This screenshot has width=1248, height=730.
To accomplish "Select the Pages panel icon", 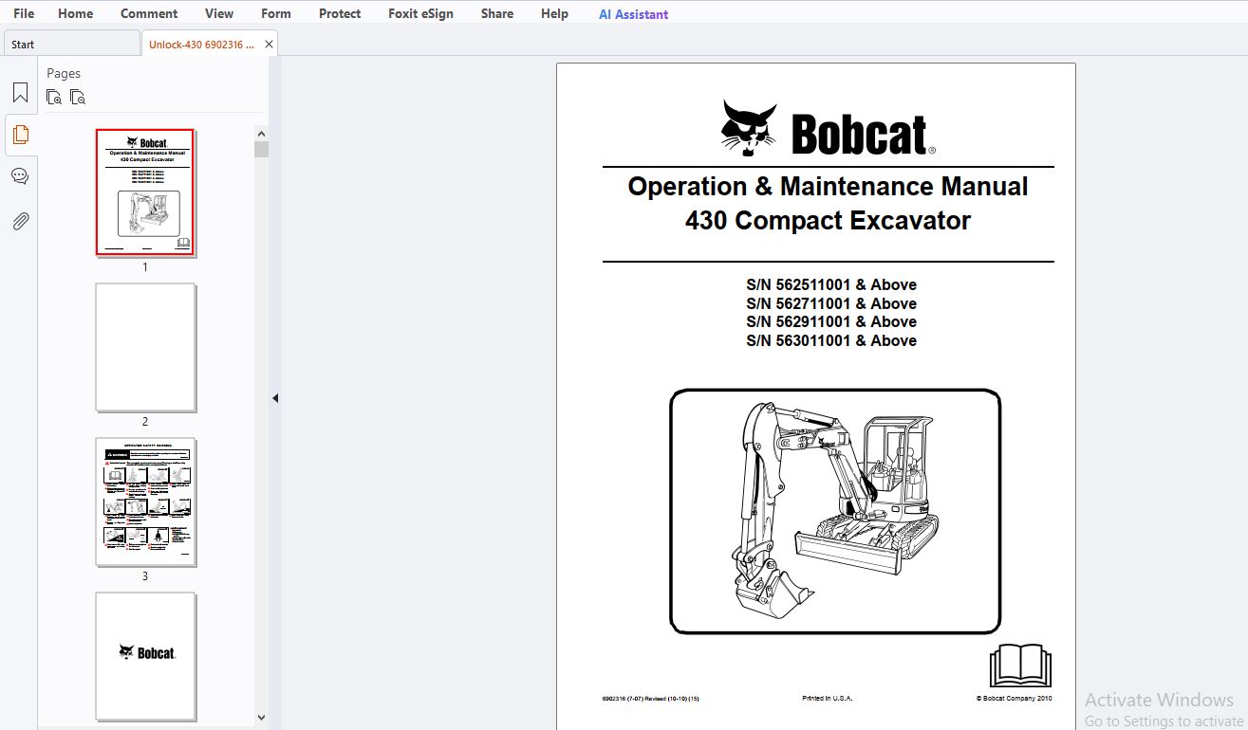I will click(20, 135).
